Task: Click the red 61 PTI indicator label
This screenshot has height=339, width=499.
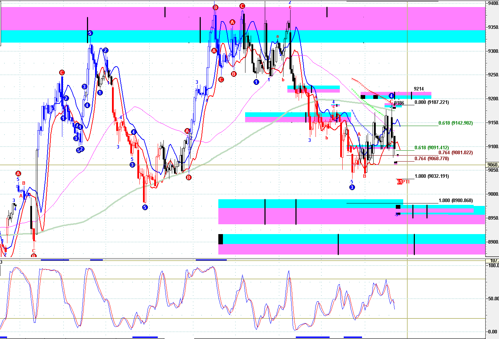Action: (403, 182)
